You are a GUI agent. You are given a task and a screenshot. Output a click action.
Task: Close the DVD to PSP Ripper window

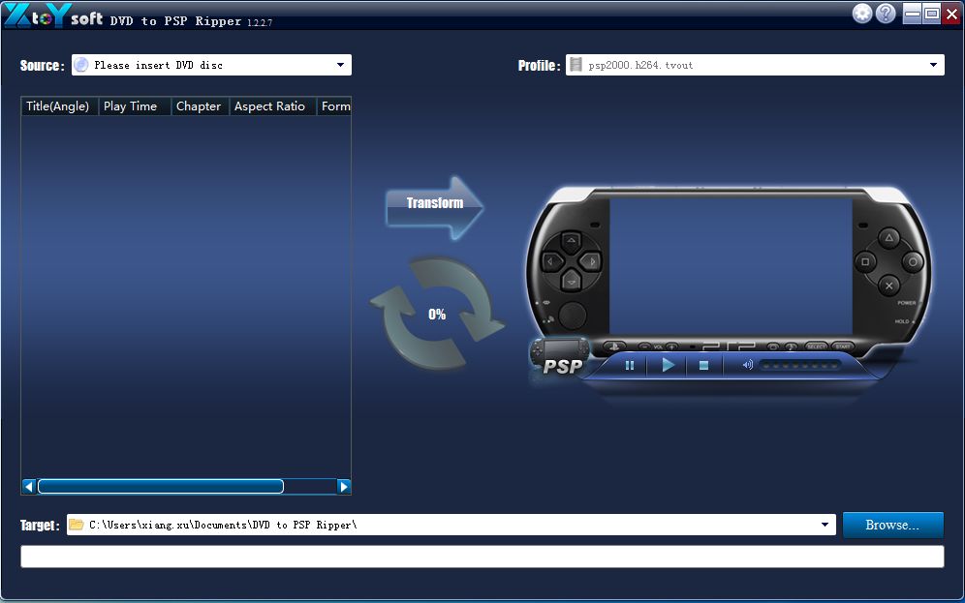[x=951, y=14]
